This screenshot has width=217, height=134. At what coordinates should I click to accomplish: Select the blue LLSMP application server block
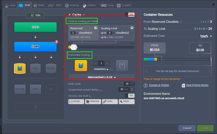(x=35, y=47)
